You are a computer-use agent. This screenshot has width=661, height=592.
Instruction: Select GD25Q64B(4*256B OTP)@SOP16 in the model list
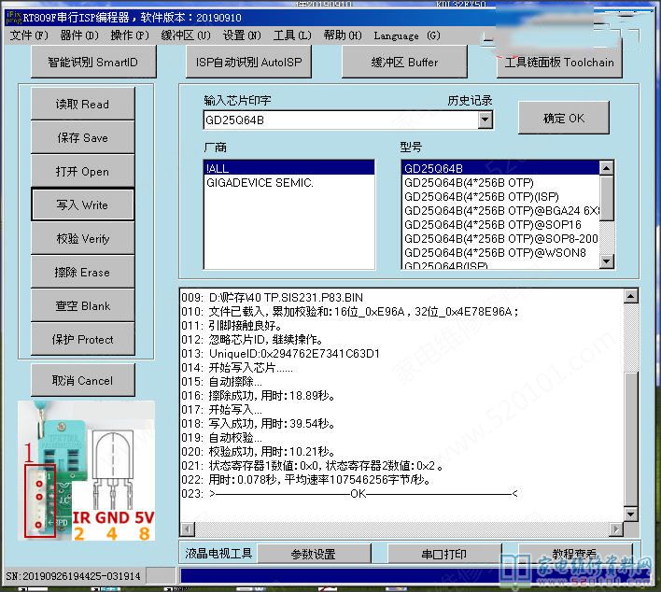coord(492,224)
